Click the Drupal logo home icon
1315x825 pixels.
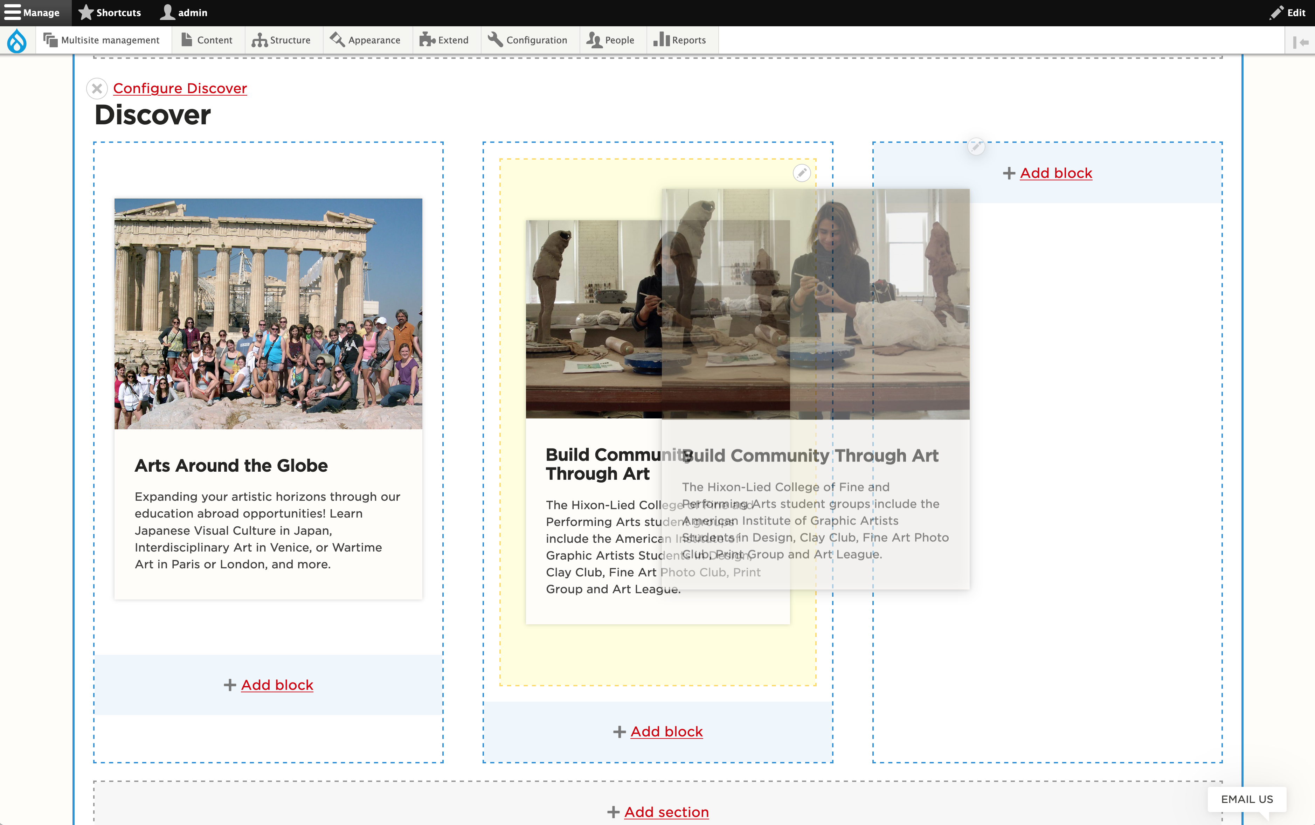17,40
